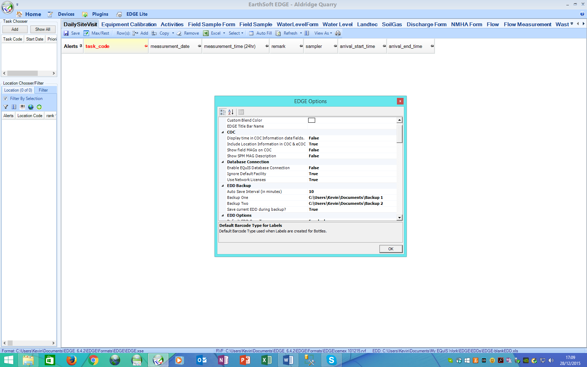Open the help question mark icon
The width and height of the screenshot is (587, 367).
tap(582, 14)
